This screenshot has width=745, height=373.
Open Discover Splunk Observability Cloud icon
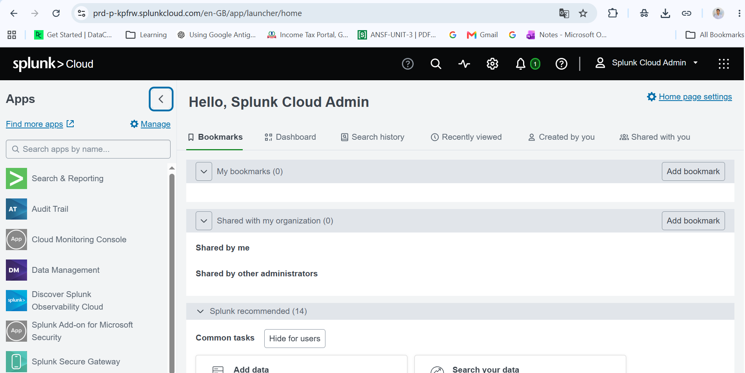coord(16,301)
